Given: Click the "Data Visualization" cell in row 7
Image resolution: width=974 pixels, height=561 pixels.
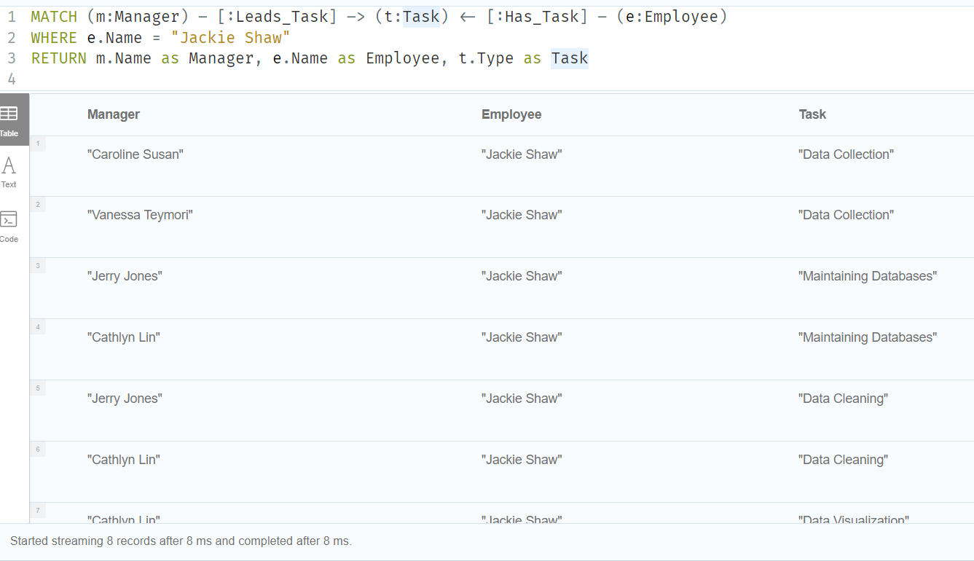Looking at the screenshot, I should (853, 520).
